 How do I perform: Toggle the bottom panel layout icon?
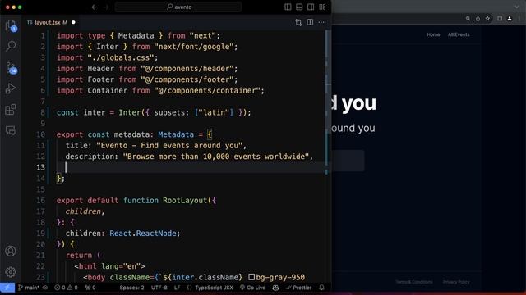click(299, 7)
